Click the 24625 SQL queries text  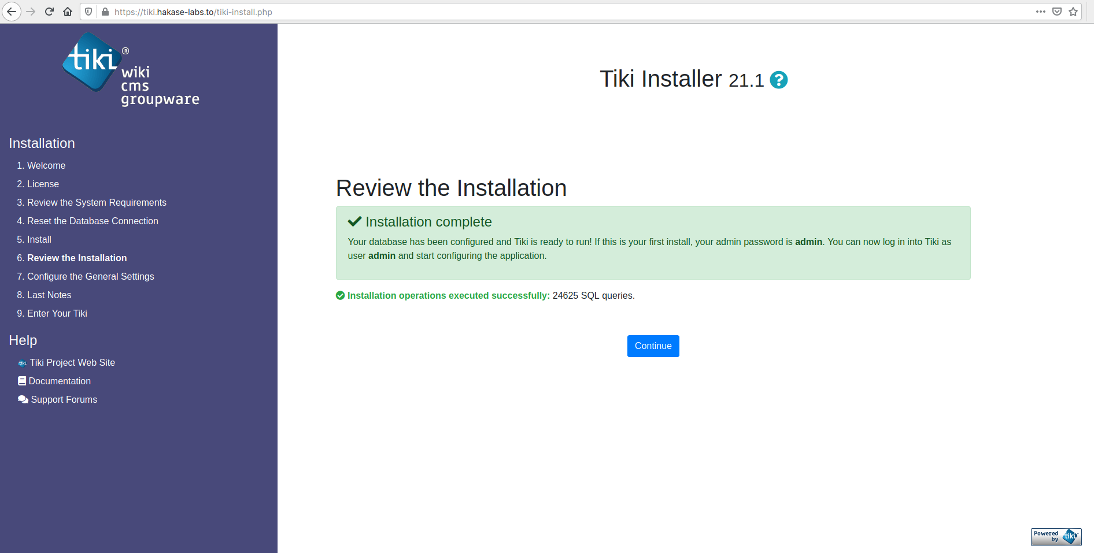point(593,295)
